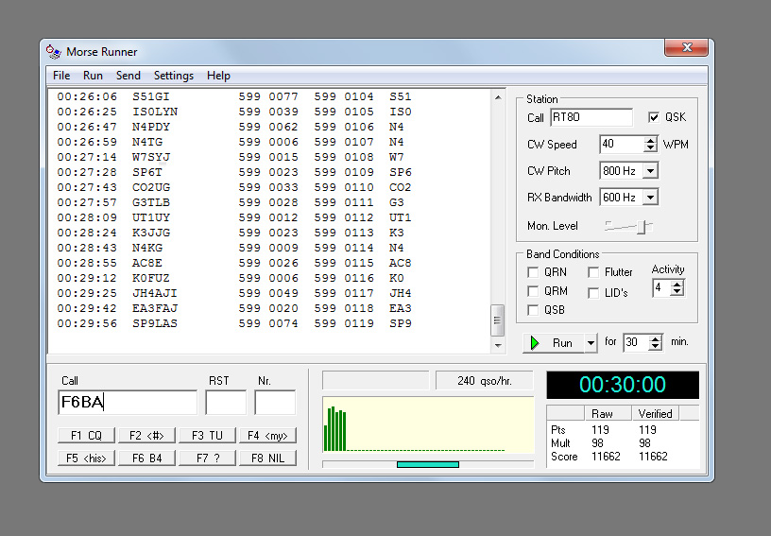Toggle the QSK checkbox
The image size is (771, 536).
click(654, 117)
